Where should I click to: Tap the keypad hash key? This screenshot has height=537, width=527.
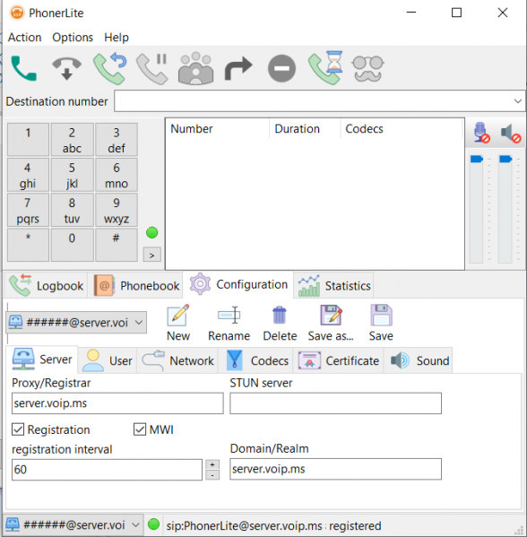point(117,245)
